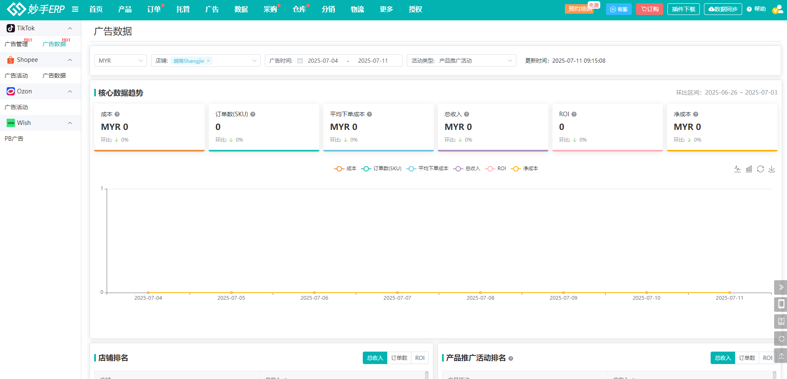The image size is (787, 379).
Task: Click the start date 2025-07-04 field
Action: click(323, 61)
